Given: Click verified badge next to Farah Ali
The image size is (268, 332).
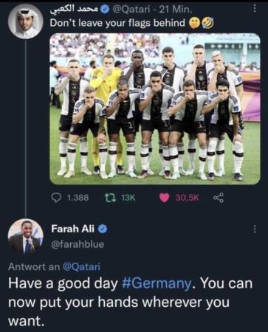Looking at the screenshot, I should [103, 229].
